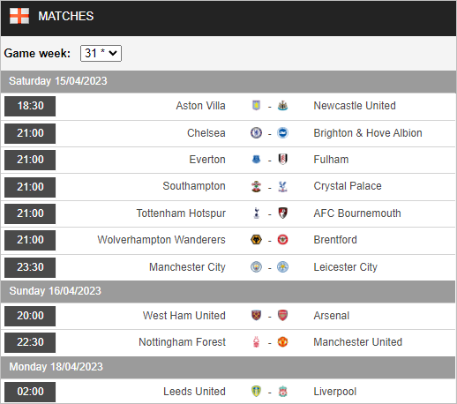
Task: Click the 23:30 kickoff time box
Action: pos(30,267)
